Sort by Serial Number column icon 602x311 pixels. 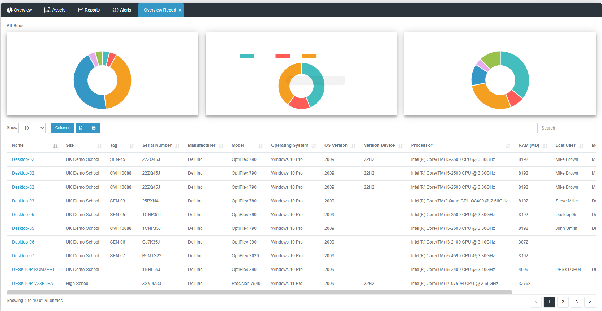click(177, 146)
